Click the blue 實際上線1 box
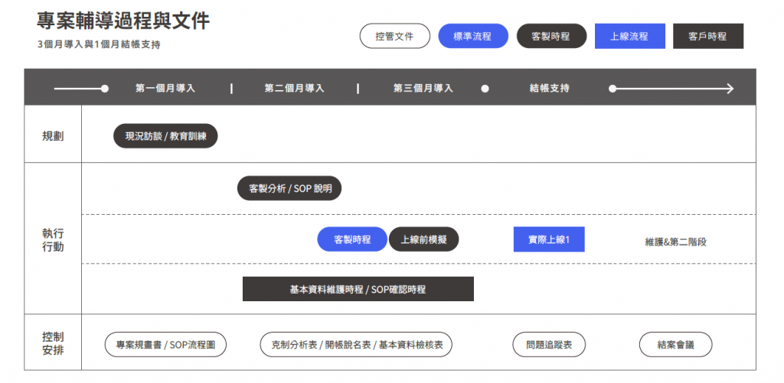 (x=549, y=239)
